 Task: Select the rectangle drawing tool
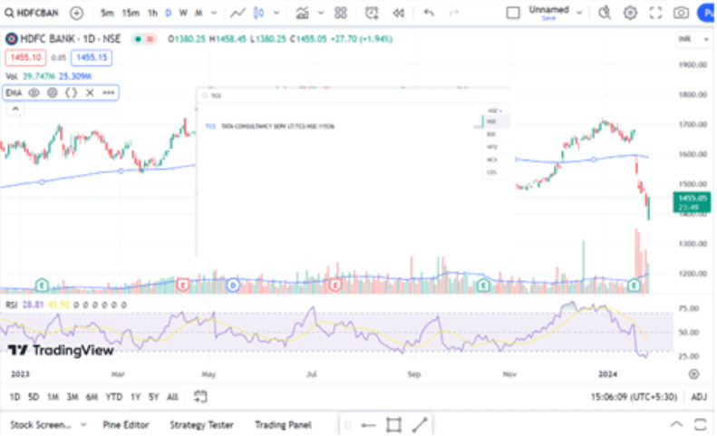(x=393, y=425)
